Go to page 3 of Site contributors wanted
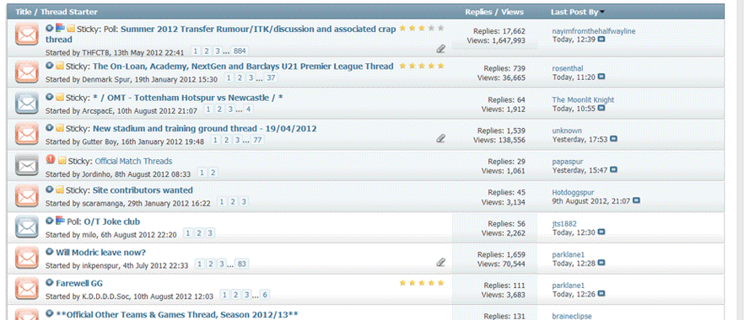This screenshot has height=320, width=744. 243,202
